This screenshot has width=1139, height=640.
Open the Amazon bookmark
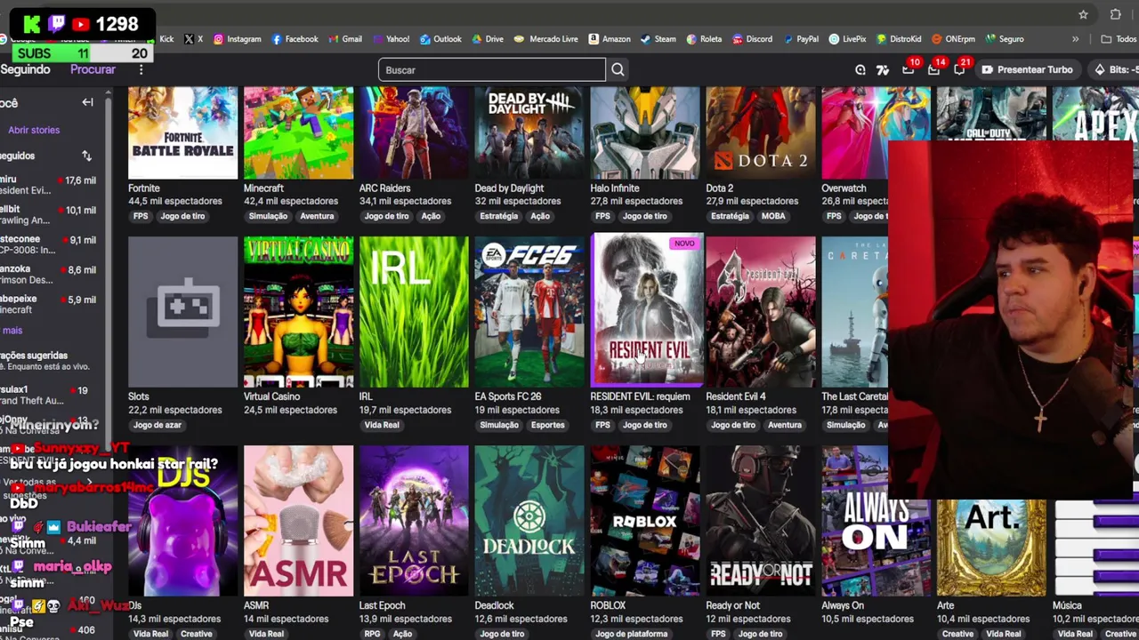click(609, 39)
